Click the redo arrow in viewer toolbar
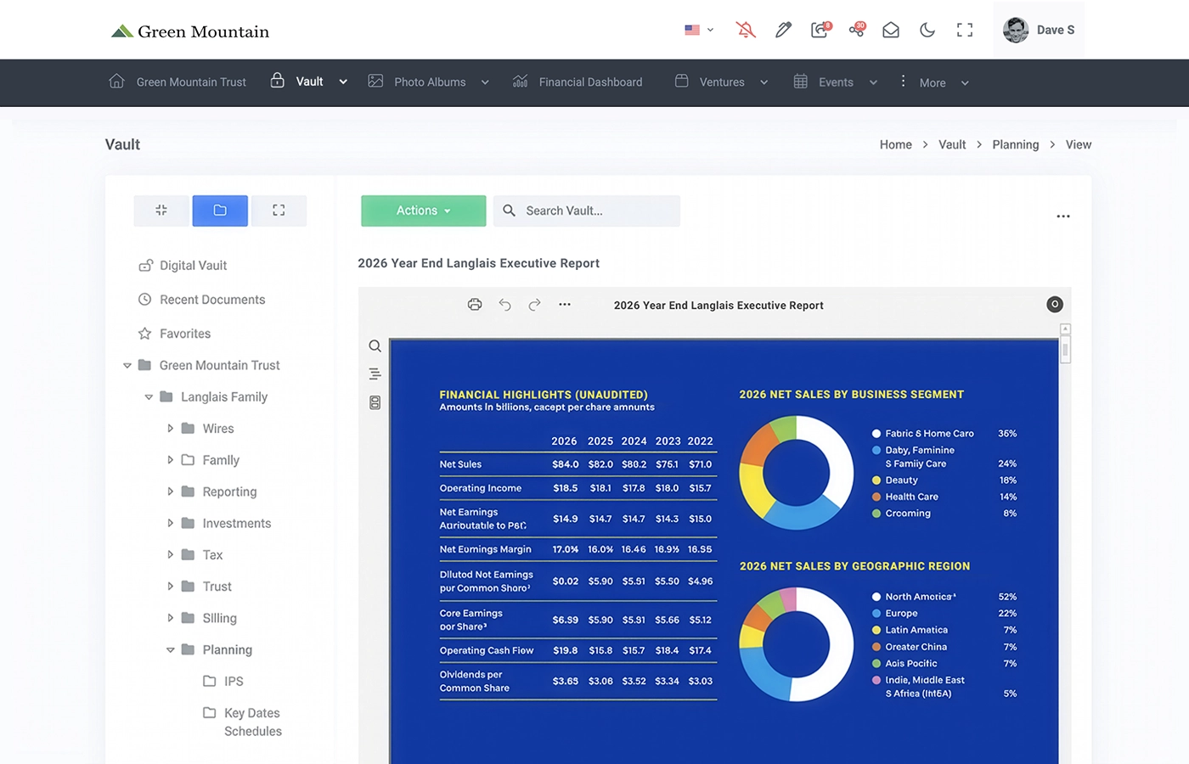The width and height of the screenshot is (1189, 764). coord(534,305)
